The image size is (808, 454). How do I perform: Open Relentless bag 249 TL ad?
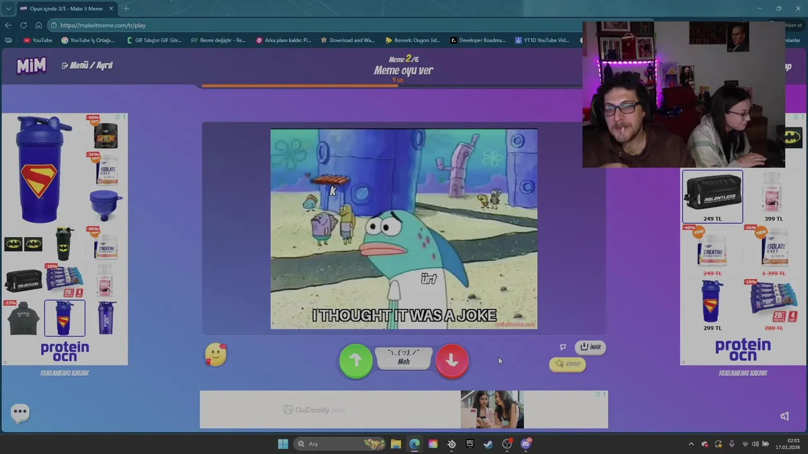713,197
